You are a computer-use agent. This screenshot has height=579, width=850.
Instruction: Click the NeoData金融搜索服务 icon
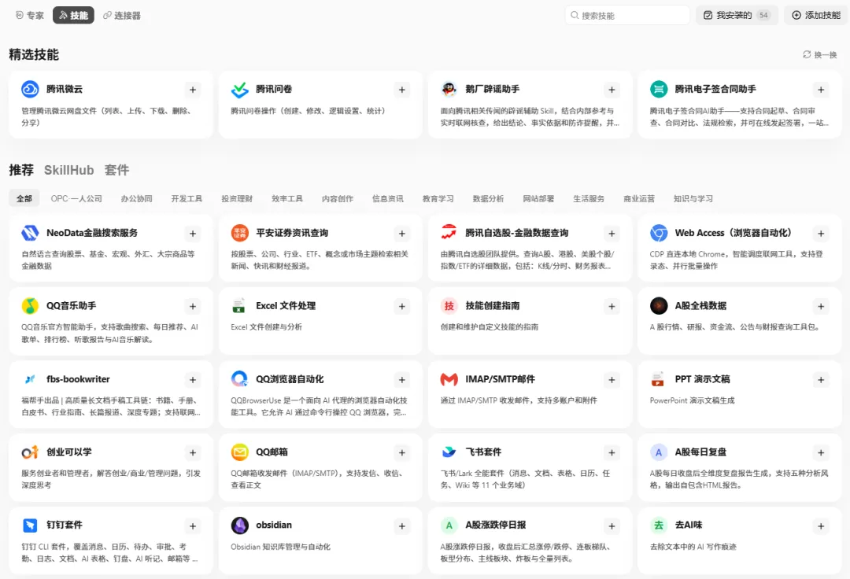(30, 233)
